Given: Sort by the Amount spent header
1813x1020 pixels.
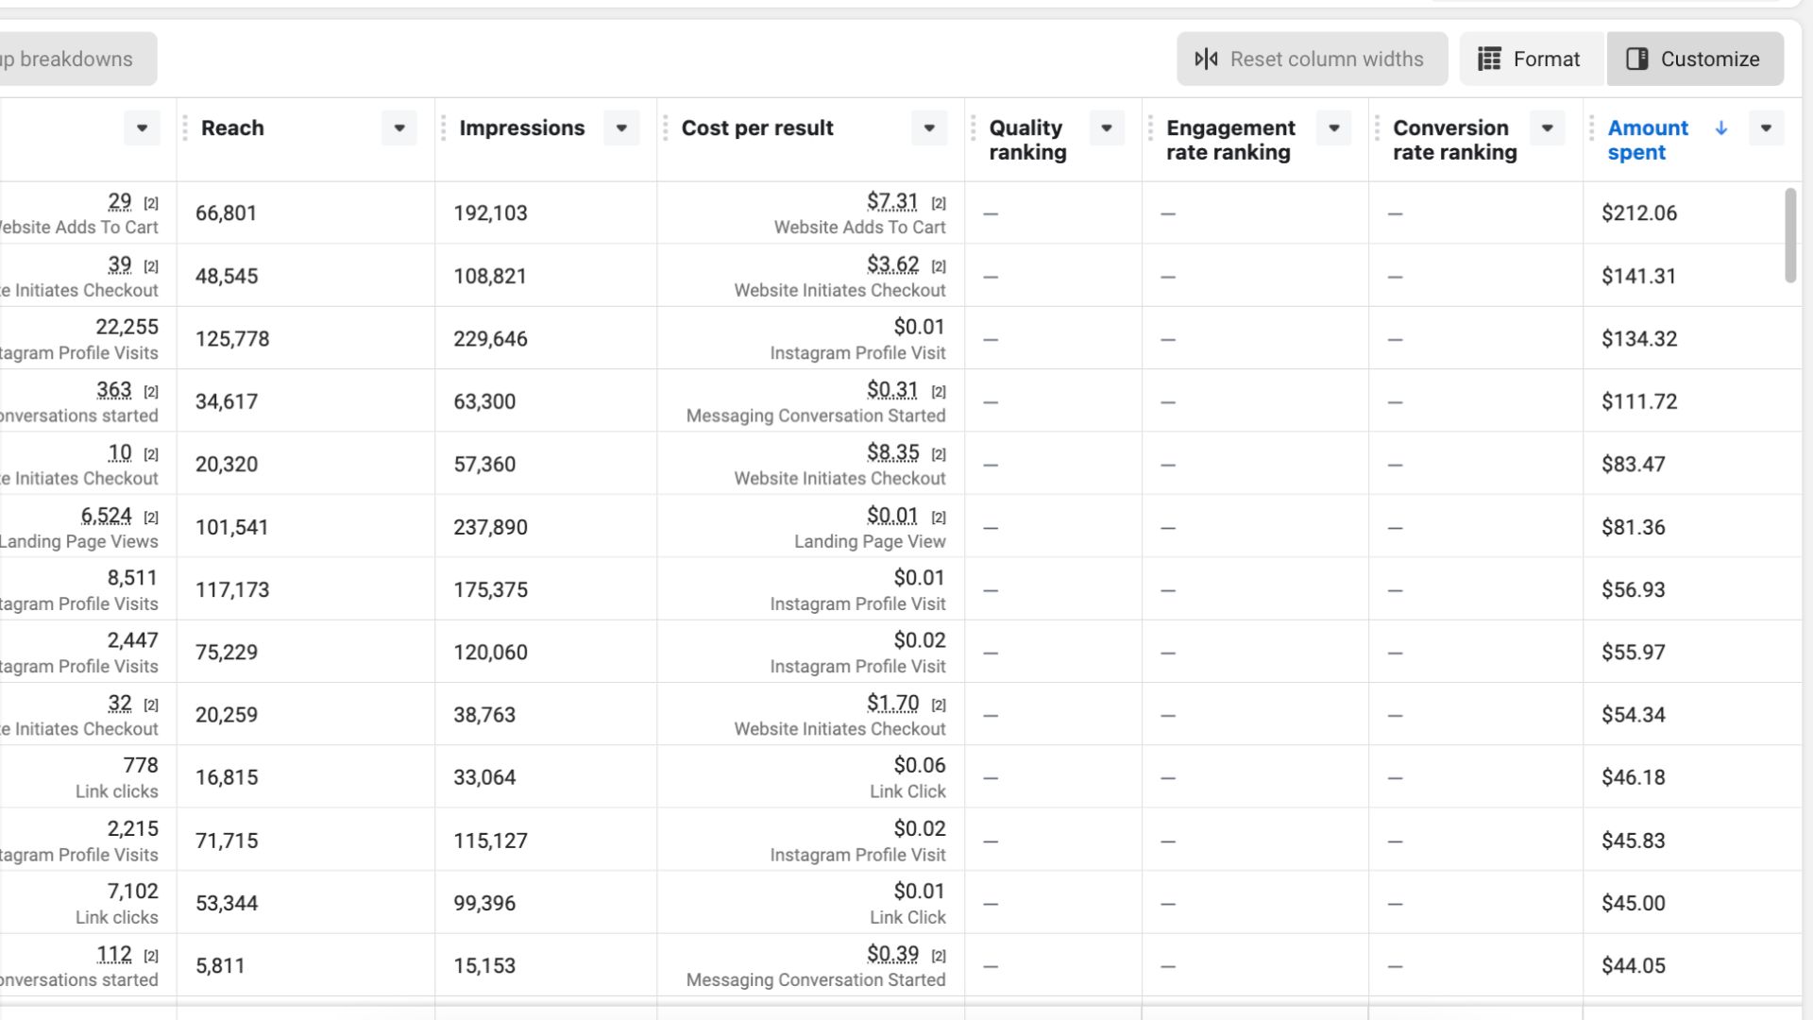Looking at the screenshot, I should tap(1648, 139).
